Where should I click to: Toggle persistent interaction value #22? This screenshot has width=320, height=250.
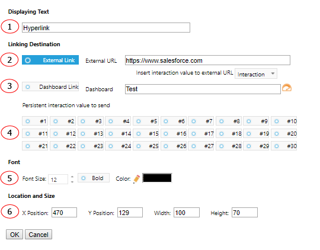click(x=63, y=146)
